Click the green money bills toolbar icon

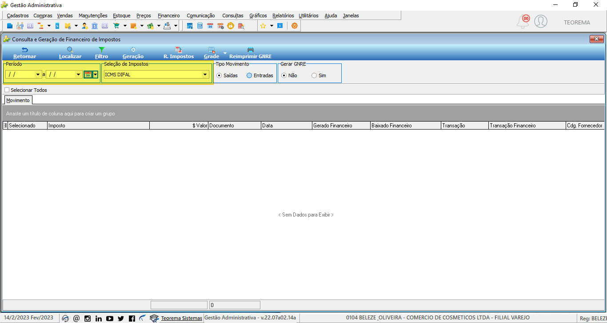(150, 26)
